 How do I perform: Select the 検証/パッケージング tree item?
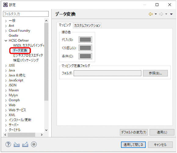click(26, 60)
